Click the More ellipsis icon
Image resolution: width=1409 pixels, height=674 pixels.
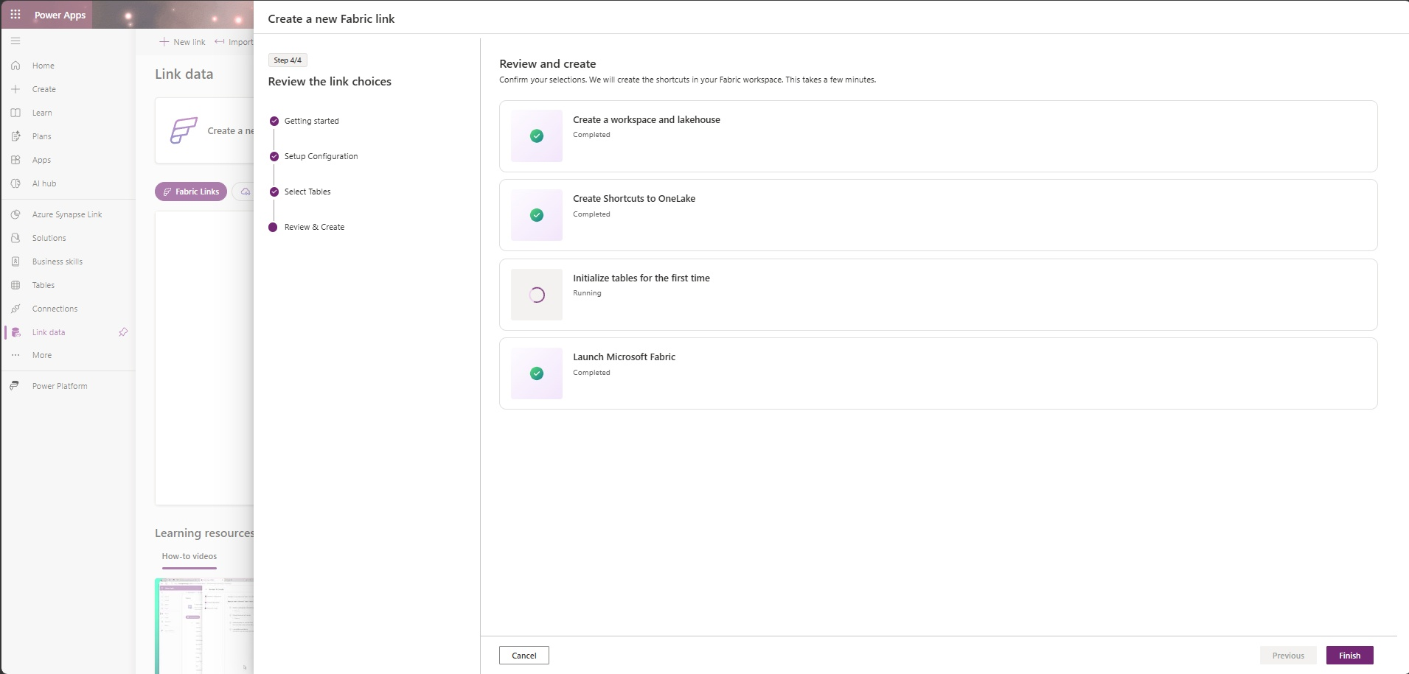(x=15, y=355)
